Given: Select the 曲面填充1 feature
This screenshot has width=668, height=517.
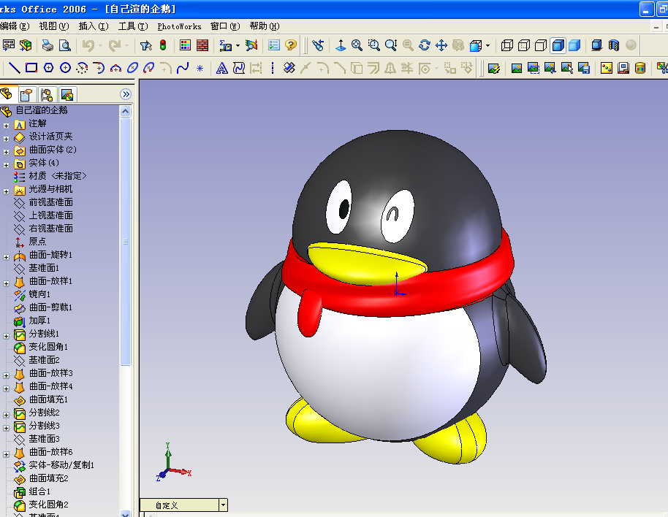Looking at the screenshot, I should tap(48, 399).
